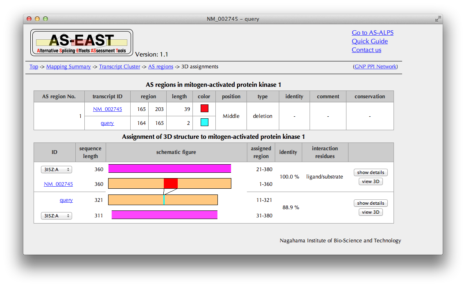This screenshot has height=287, width=466.
Task: Click the red deletion segment in schematic
Action: pyautogui.click(x=170, y=183)
